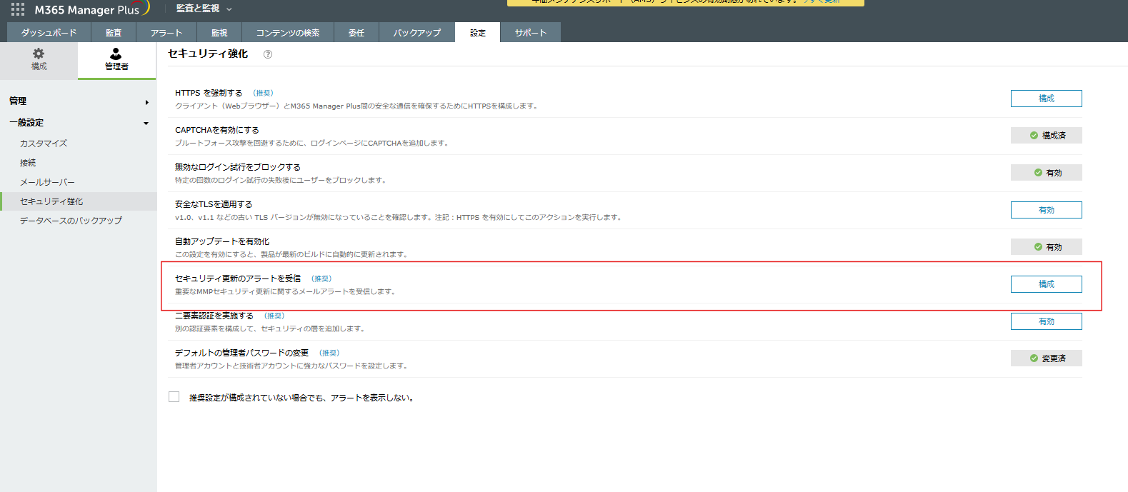
Task: Click the 無効なログイン試行をブロックする heading text
Action: [238, 167]
